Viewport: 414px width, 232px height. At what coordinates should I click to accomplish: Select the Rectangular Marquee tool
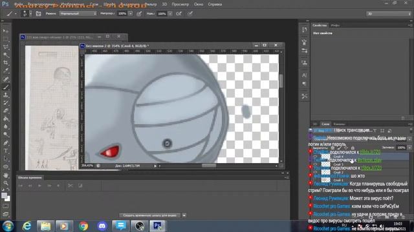[6, 39]
